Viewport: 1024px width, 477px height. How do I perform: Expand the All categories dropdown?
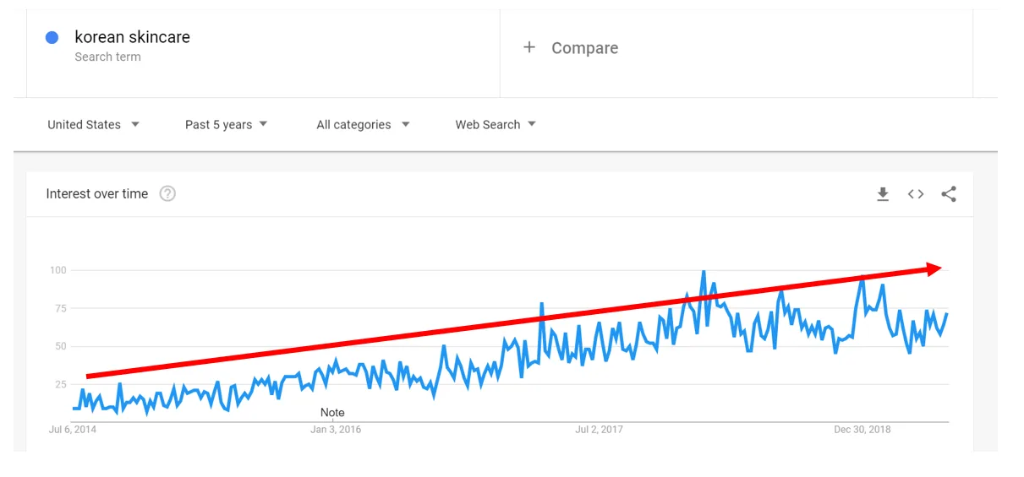(x=363, y=124)
